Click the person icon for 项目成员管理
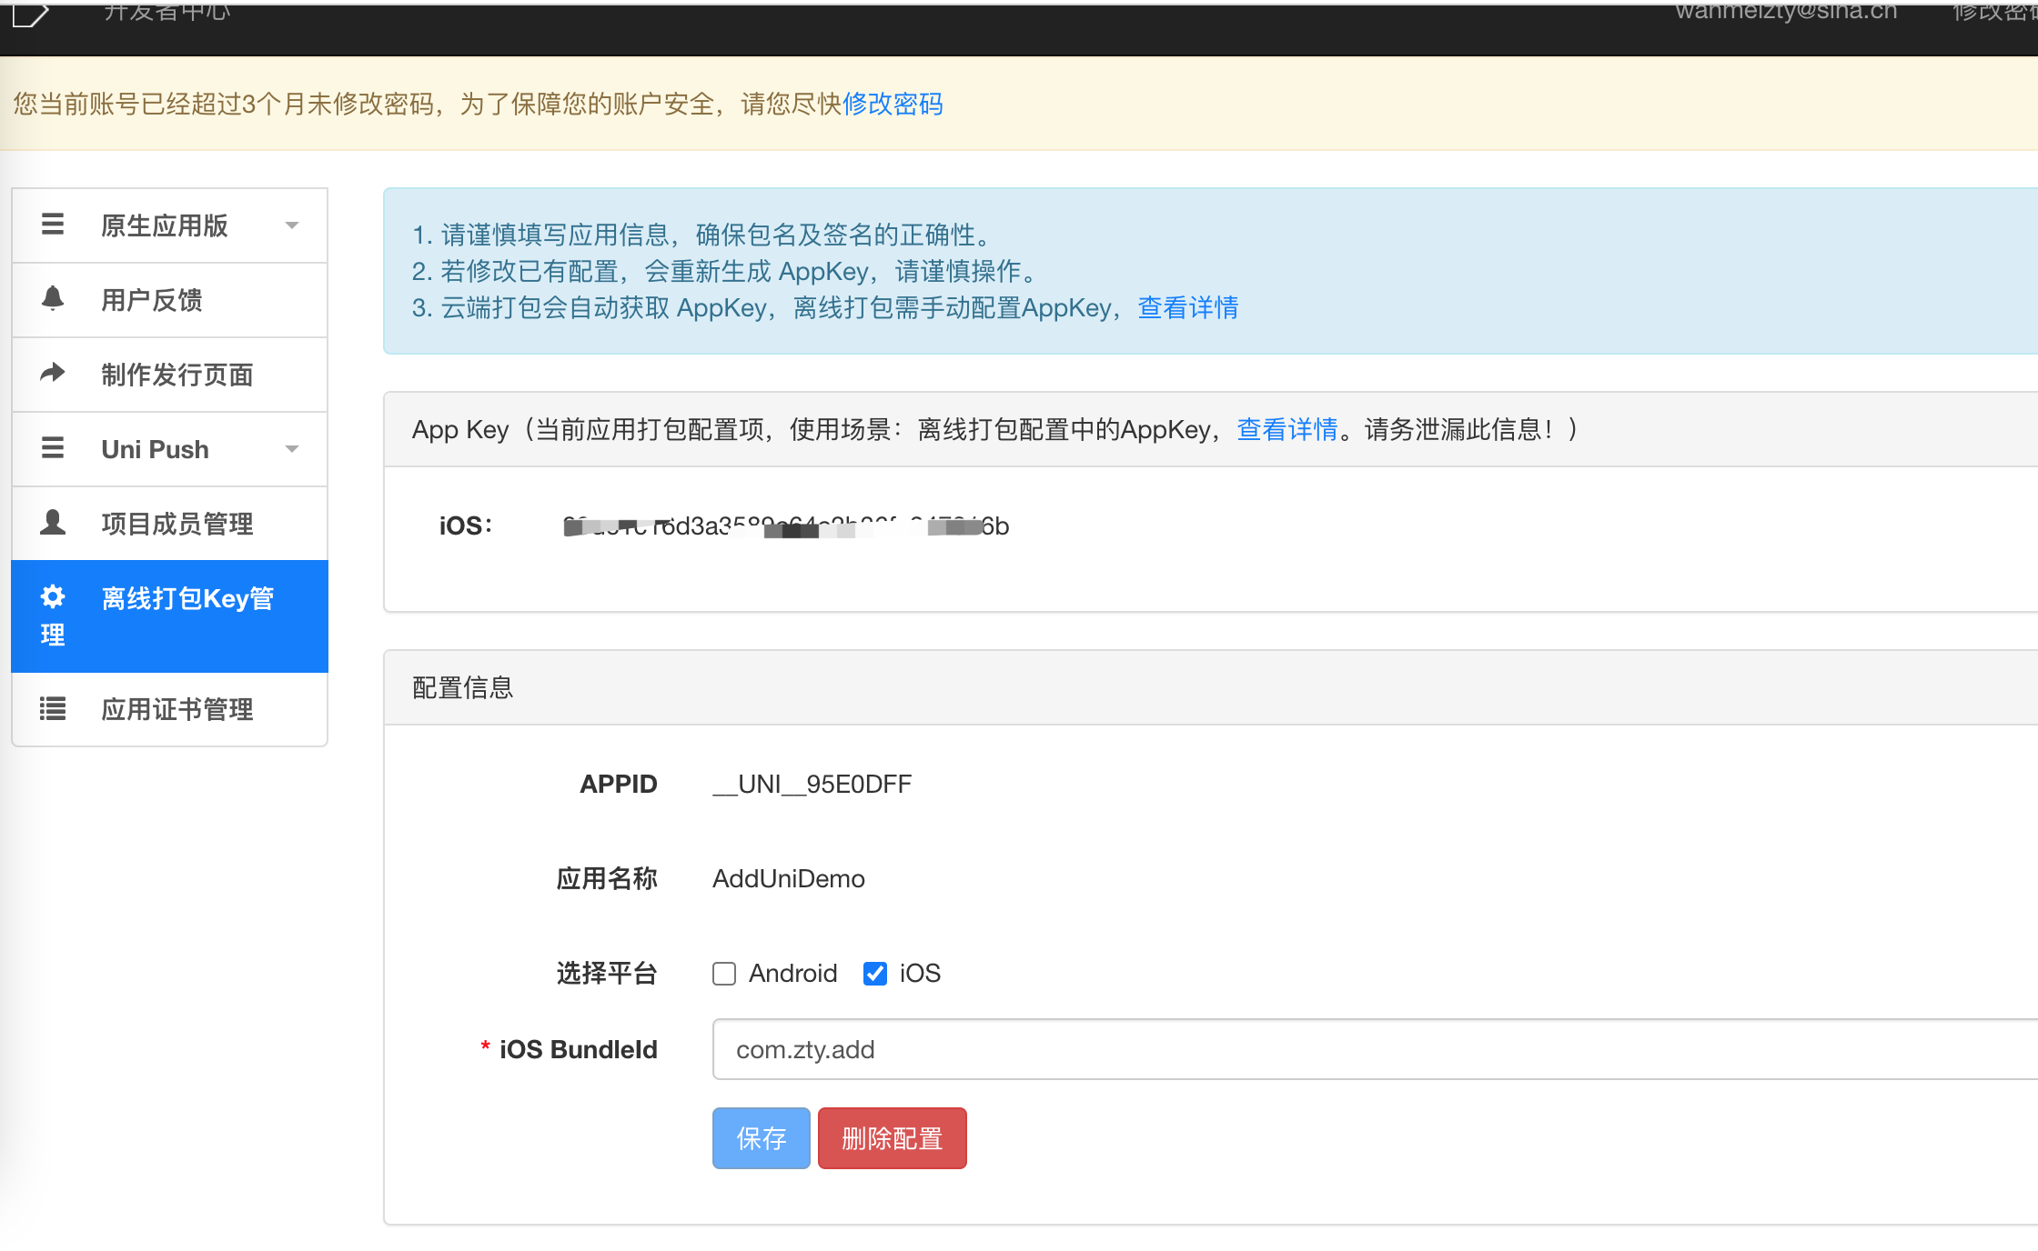 point(53,522)
